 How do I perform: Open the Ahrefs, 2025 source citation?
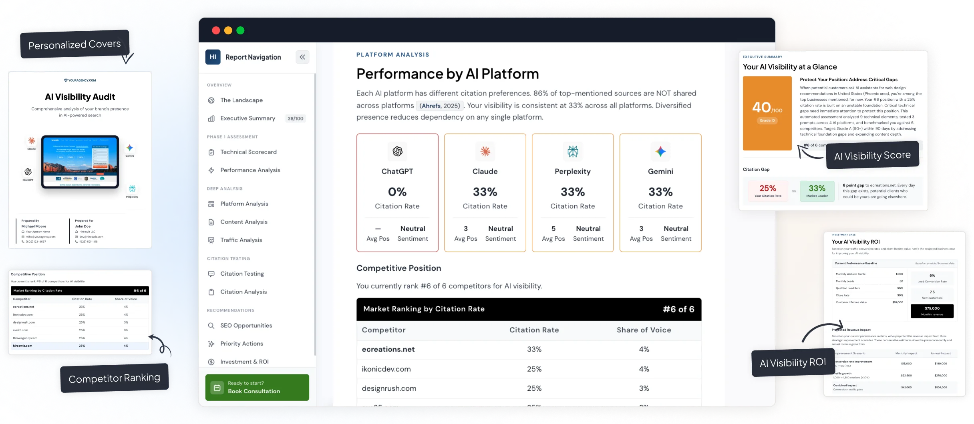point(440,106)
